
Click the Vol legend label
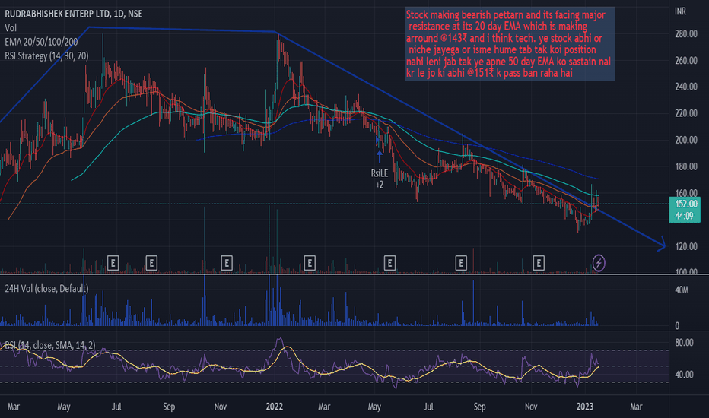(x=11, y=28)
